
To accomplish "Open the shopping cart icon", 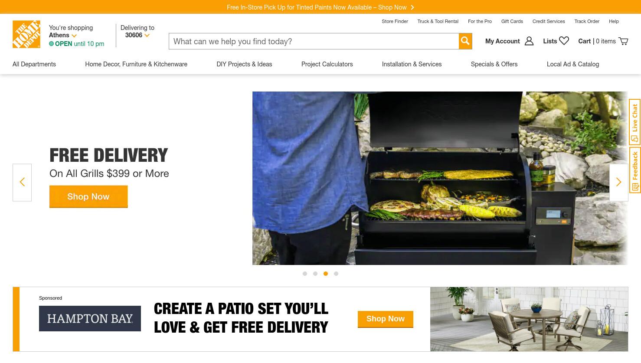I will pos(623,41).
